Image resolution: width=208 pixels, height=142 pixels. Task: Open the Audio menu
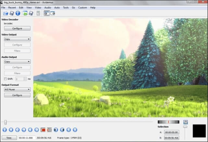(48, 7)
